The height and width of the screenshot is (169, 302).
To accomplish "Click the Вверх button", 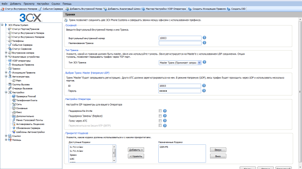I will point(218,150).
